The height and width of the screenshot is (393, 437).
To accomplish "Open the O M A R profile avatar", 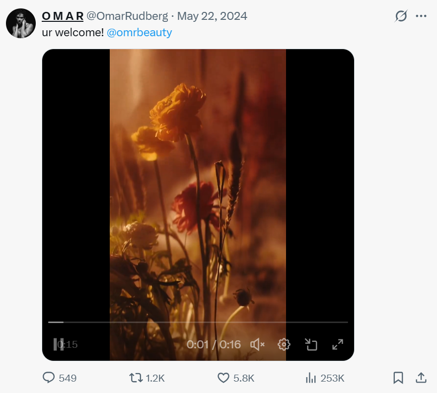I will pos(20,23).
